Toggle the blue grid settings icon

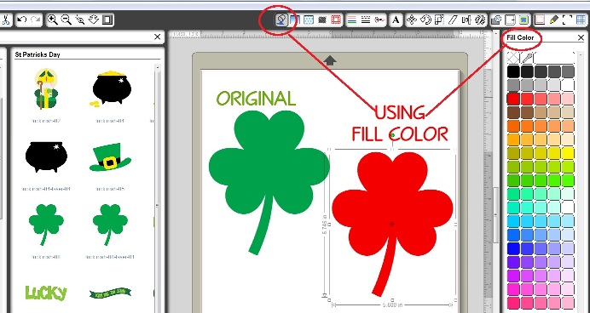point(581,20)
